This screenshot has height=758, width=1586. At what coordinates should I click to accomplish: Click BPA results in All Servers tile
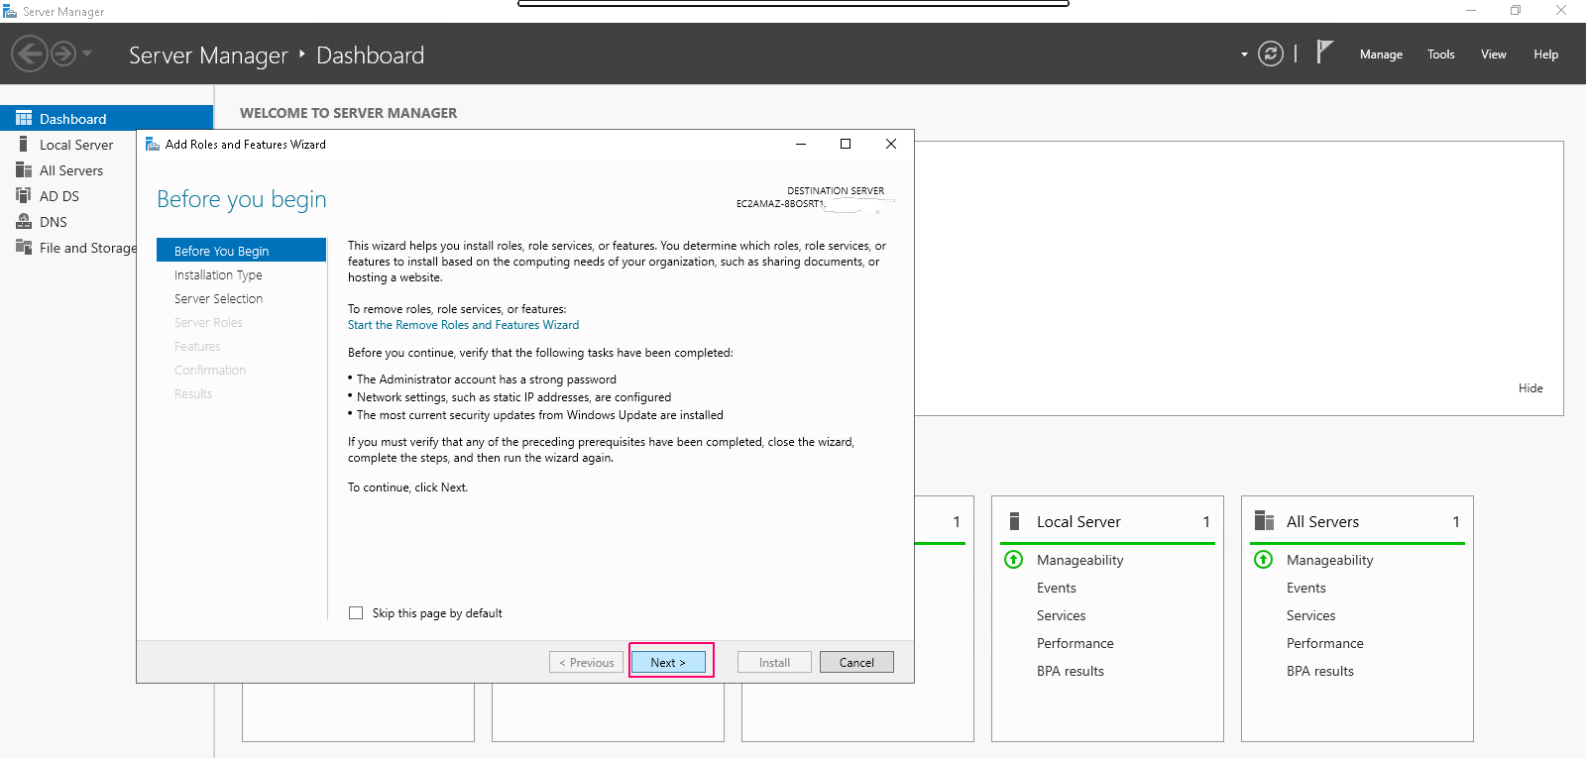coord(1320,671)
